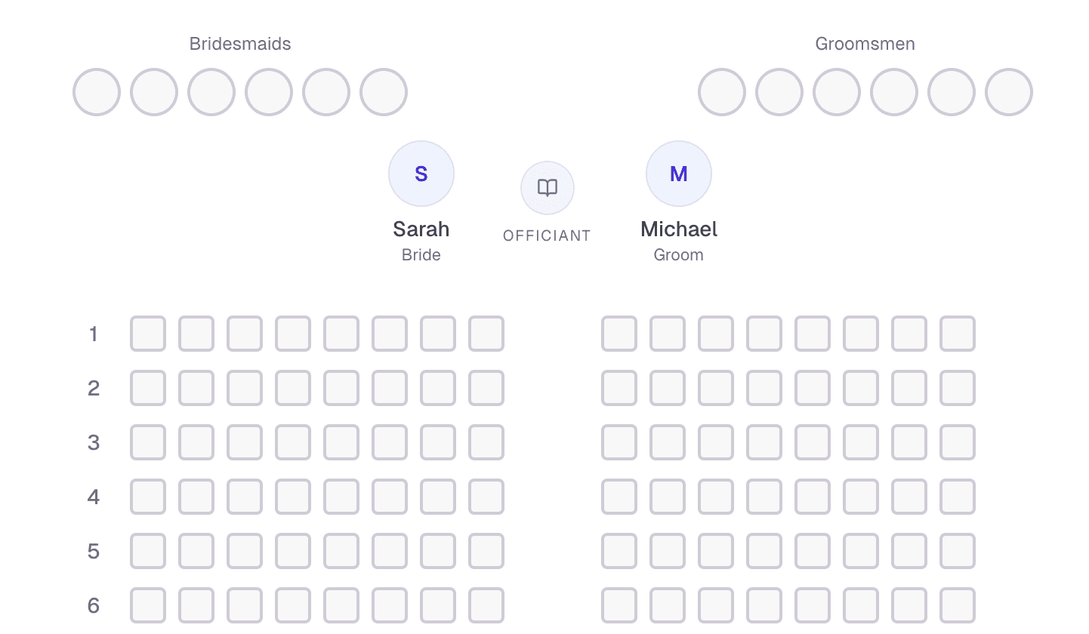The image size is (1089, 634).
Task: Click the OFFICIANT label text
Action: pyautogui.click(x=547, y=235)
